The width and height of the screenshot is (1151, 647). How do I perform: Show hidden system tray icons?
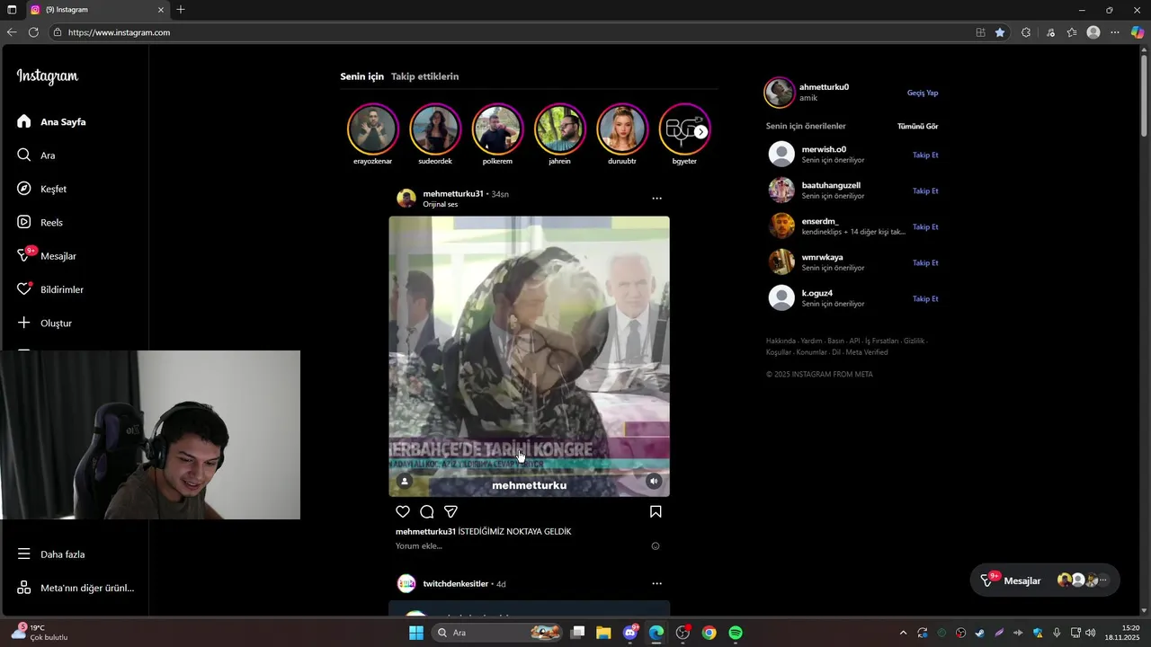[x=903, y=633]
